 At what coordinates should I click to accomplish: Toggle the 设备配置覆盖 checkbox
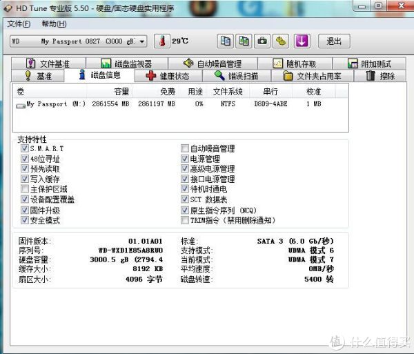(x=25, y=199)
